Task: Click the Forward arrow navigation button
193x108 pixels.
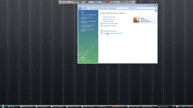Action: (x=82, y=8)
